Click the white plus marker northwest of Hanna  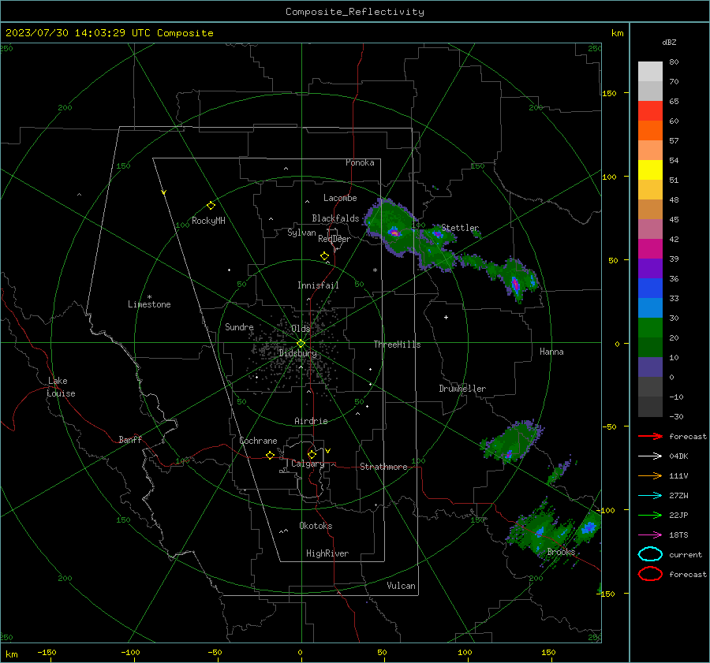(x=446, y=317)
